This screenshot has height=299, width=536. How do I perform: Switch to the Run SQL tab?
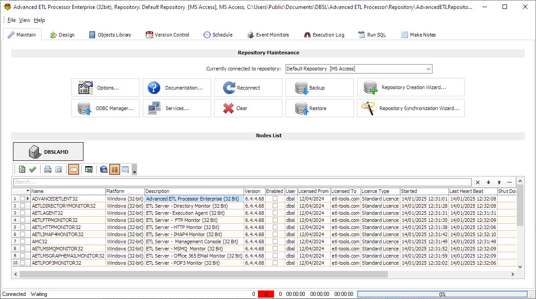tap(372, 35)
